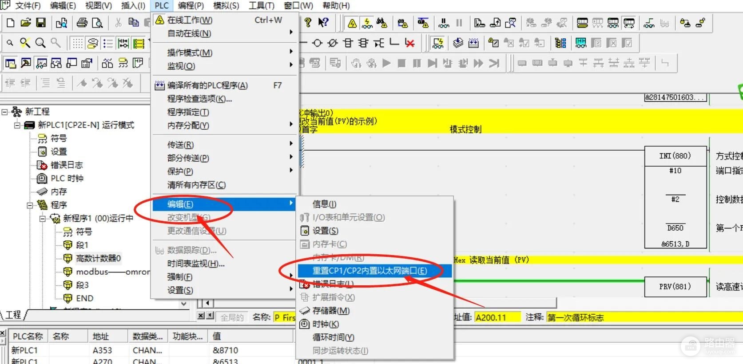Toggle the show rung comments button
Viewport: 743px width, 364px height.
(92, 43)
